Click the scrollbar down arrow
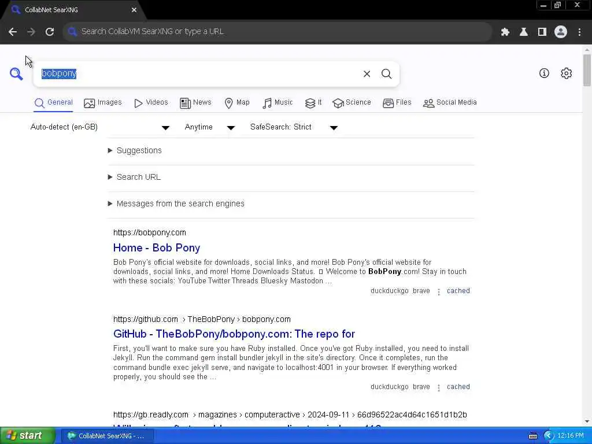592x444 pixels. 587,421
